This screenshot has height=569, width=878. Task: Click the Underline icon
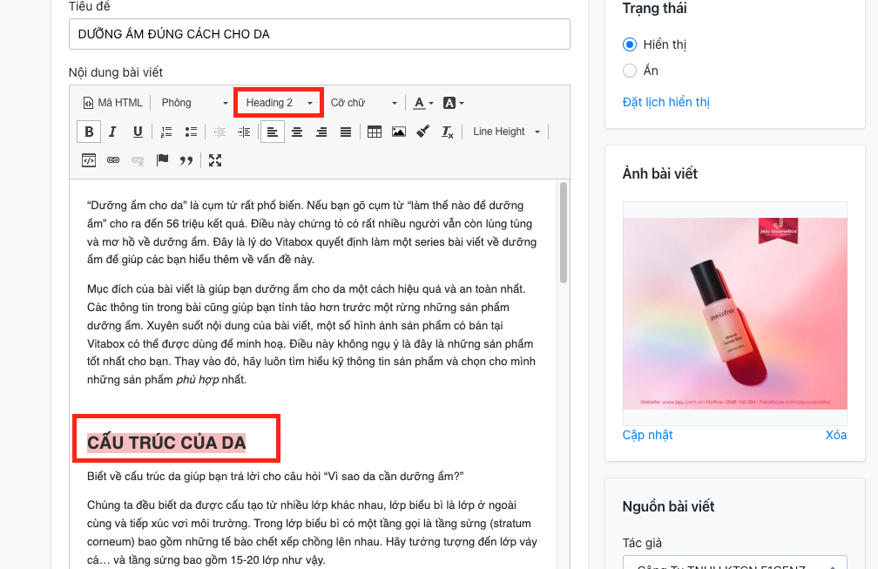138,132
